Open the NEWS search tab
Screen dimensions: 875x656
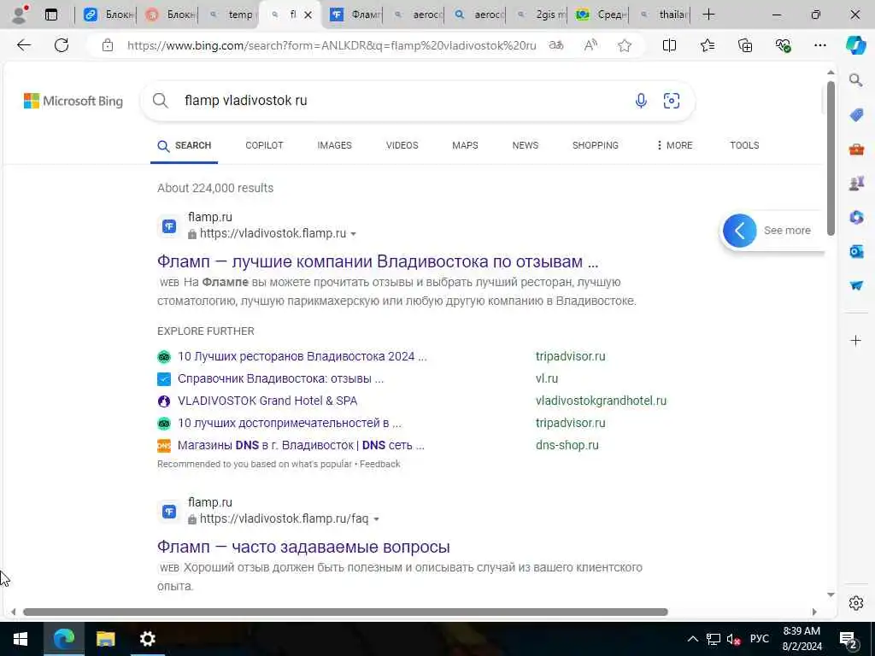tap(526, 145)
